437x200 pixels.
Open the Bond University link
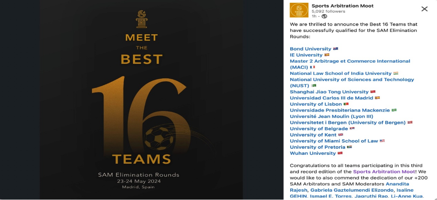pyautogui.click(x=310, y=49)
